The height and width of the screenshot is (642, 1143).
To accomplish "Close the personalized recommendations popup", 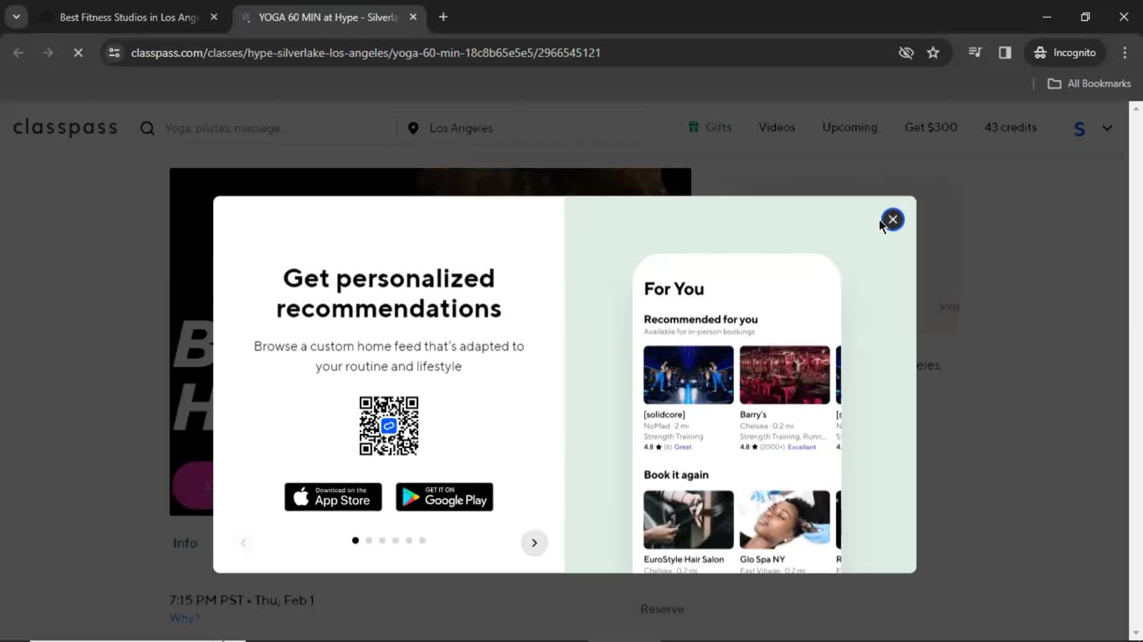I will click(x=892, y=219).
